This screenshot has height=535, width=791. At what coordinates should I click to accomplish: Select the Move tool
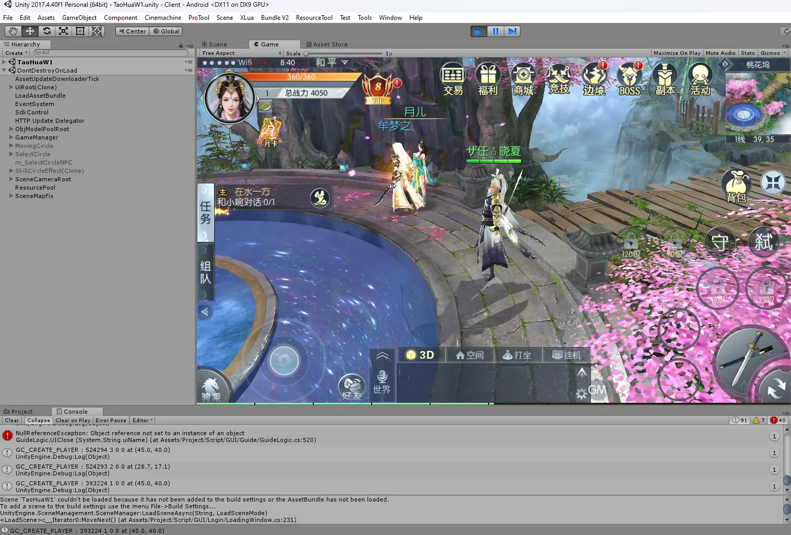click(30, 31)
